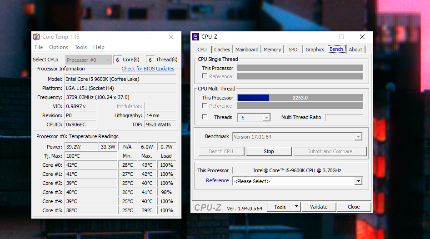The width and height of the screenshot is (430, 239).
Task: Click Core #3 load value 98%
Action: (x=166, y=192)
